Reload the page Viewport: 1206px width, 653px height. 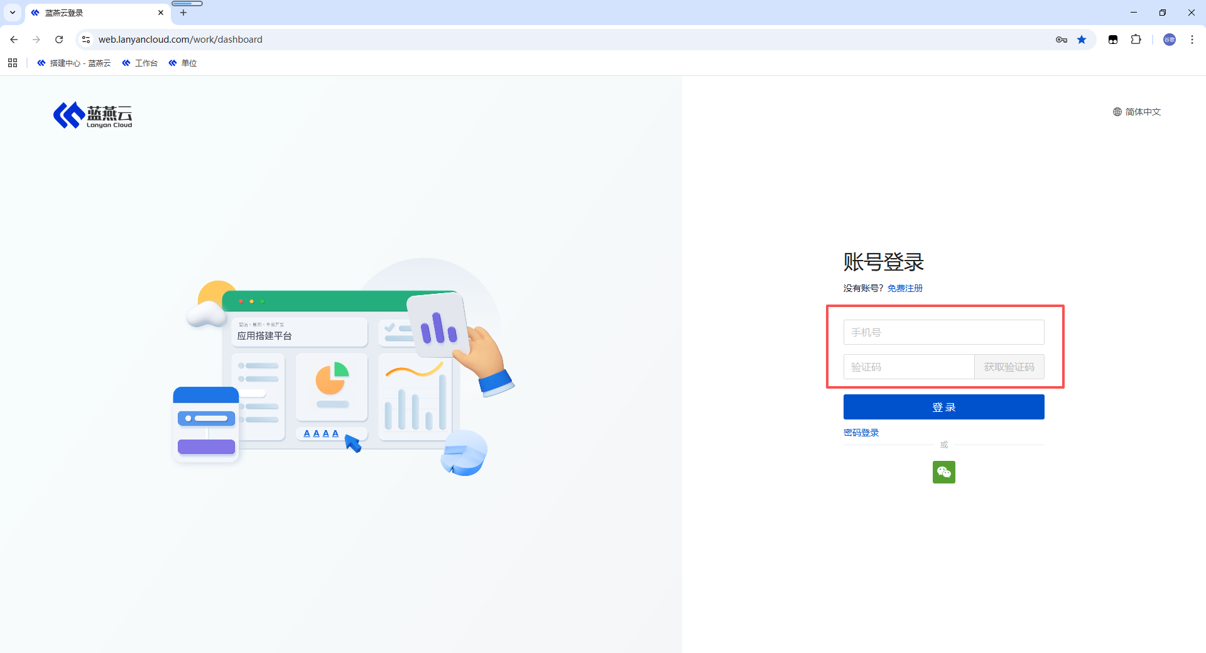[59, 40]
